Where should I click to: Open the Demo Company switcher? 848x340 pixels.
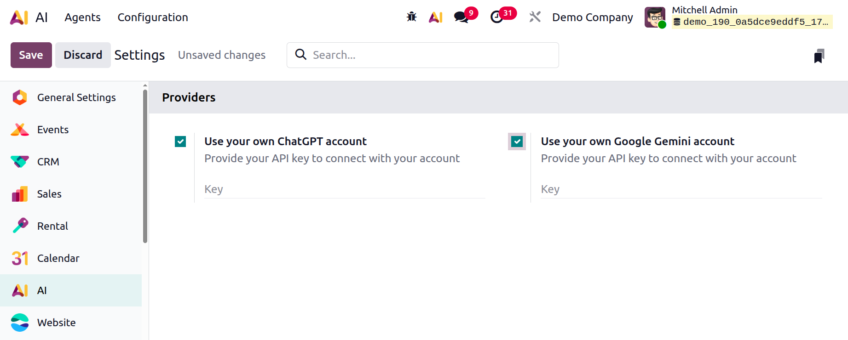[592, 17]
